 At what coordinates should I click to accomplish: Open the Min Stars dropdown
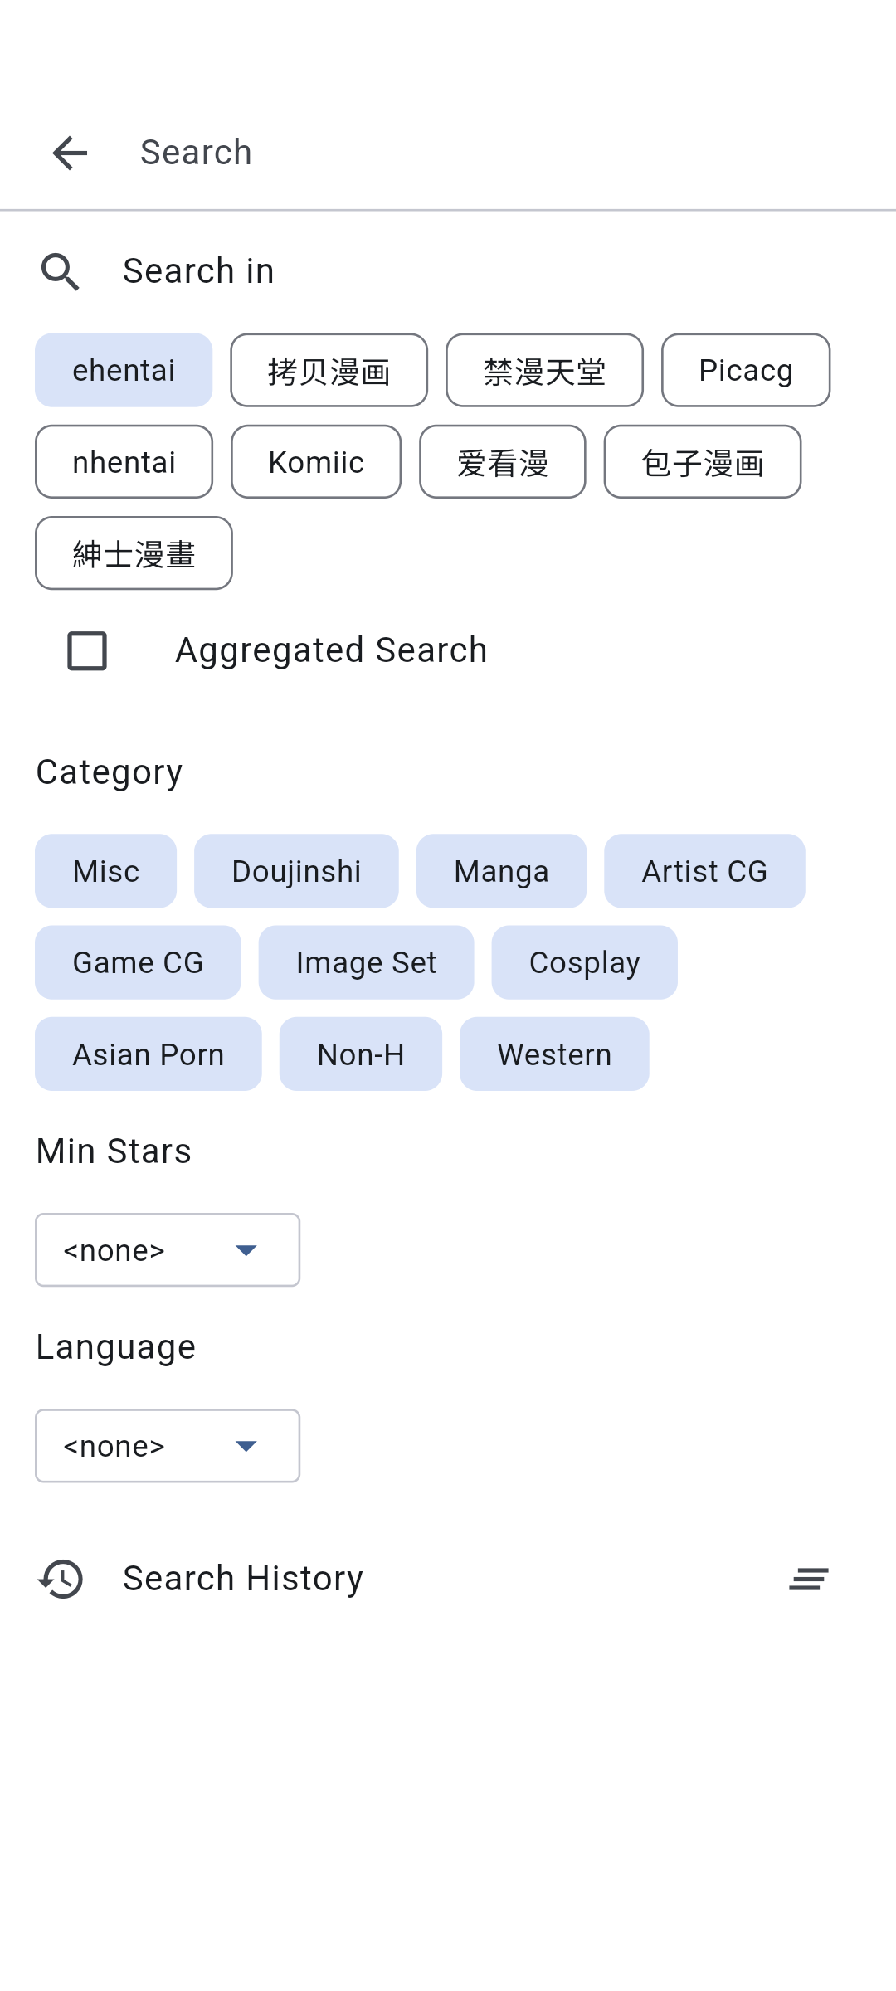click(x=168, y=1250)
